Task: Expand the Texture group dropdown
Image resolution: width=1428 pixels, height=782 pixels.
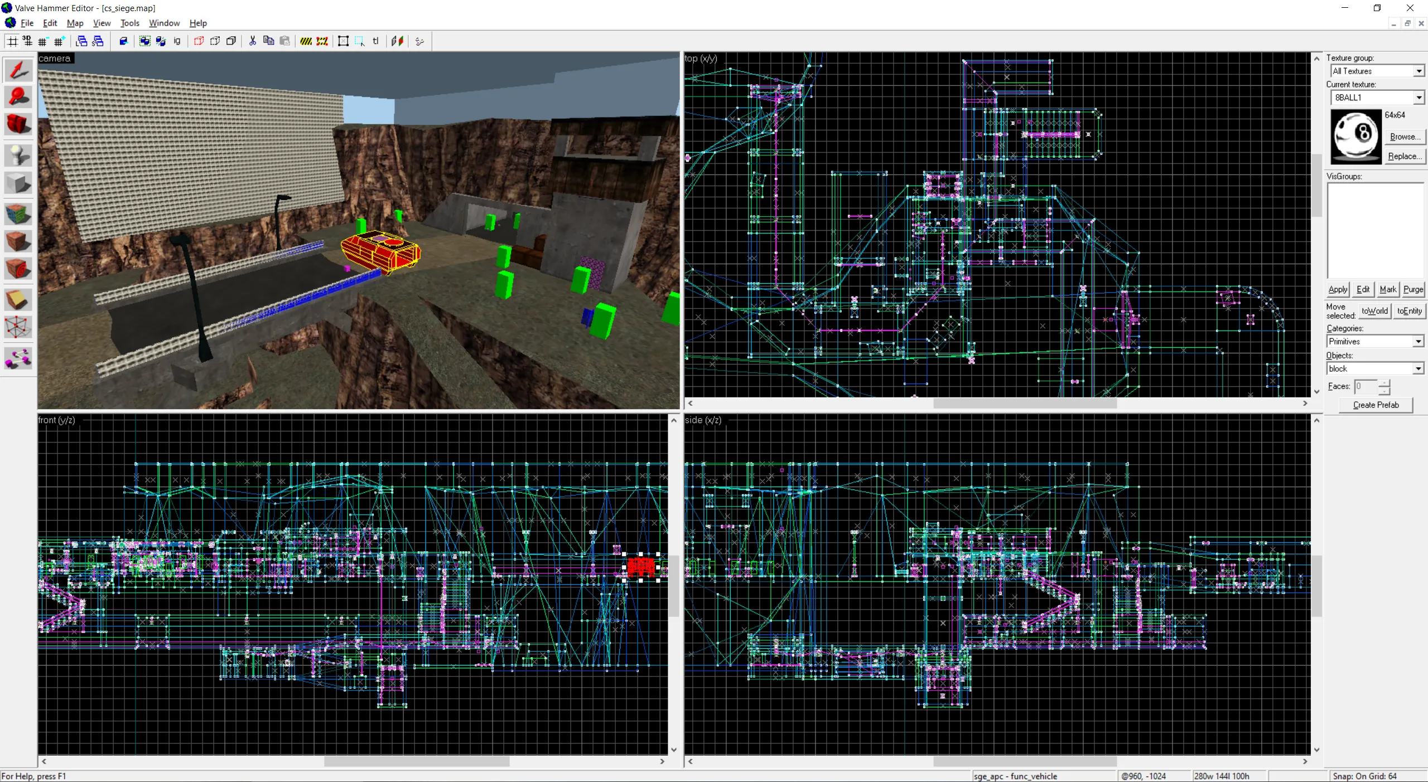Action: point(1419,71)
